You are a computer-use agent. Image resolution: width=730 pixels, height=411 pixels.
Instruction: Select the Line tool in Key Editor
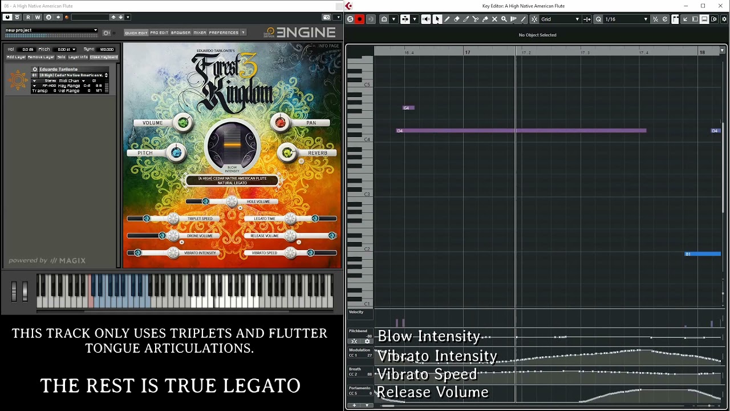click(x=524, y=19)
